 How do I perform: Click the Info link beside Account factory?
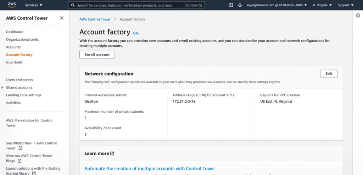pyautogui.click(x=136, y=33)
